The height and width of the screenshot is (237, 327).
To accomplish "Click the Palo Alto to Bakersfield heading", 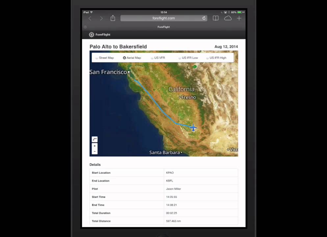I will click(x=118, y=47).
